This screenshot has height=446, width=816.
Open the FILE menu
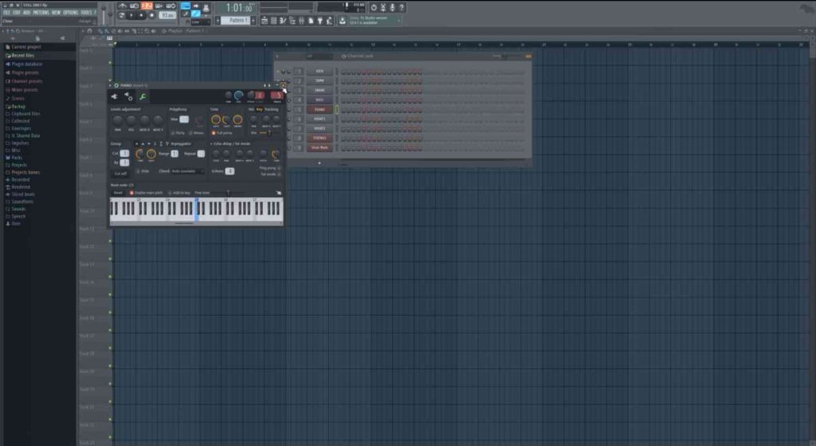(6, 13)
